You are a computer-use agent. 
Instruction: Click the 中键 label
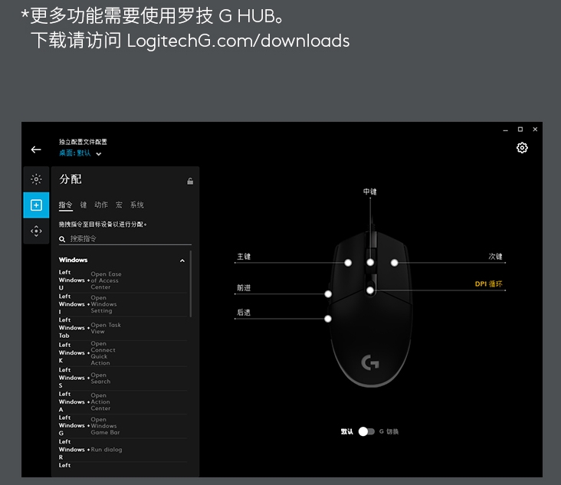click(370, 192)
